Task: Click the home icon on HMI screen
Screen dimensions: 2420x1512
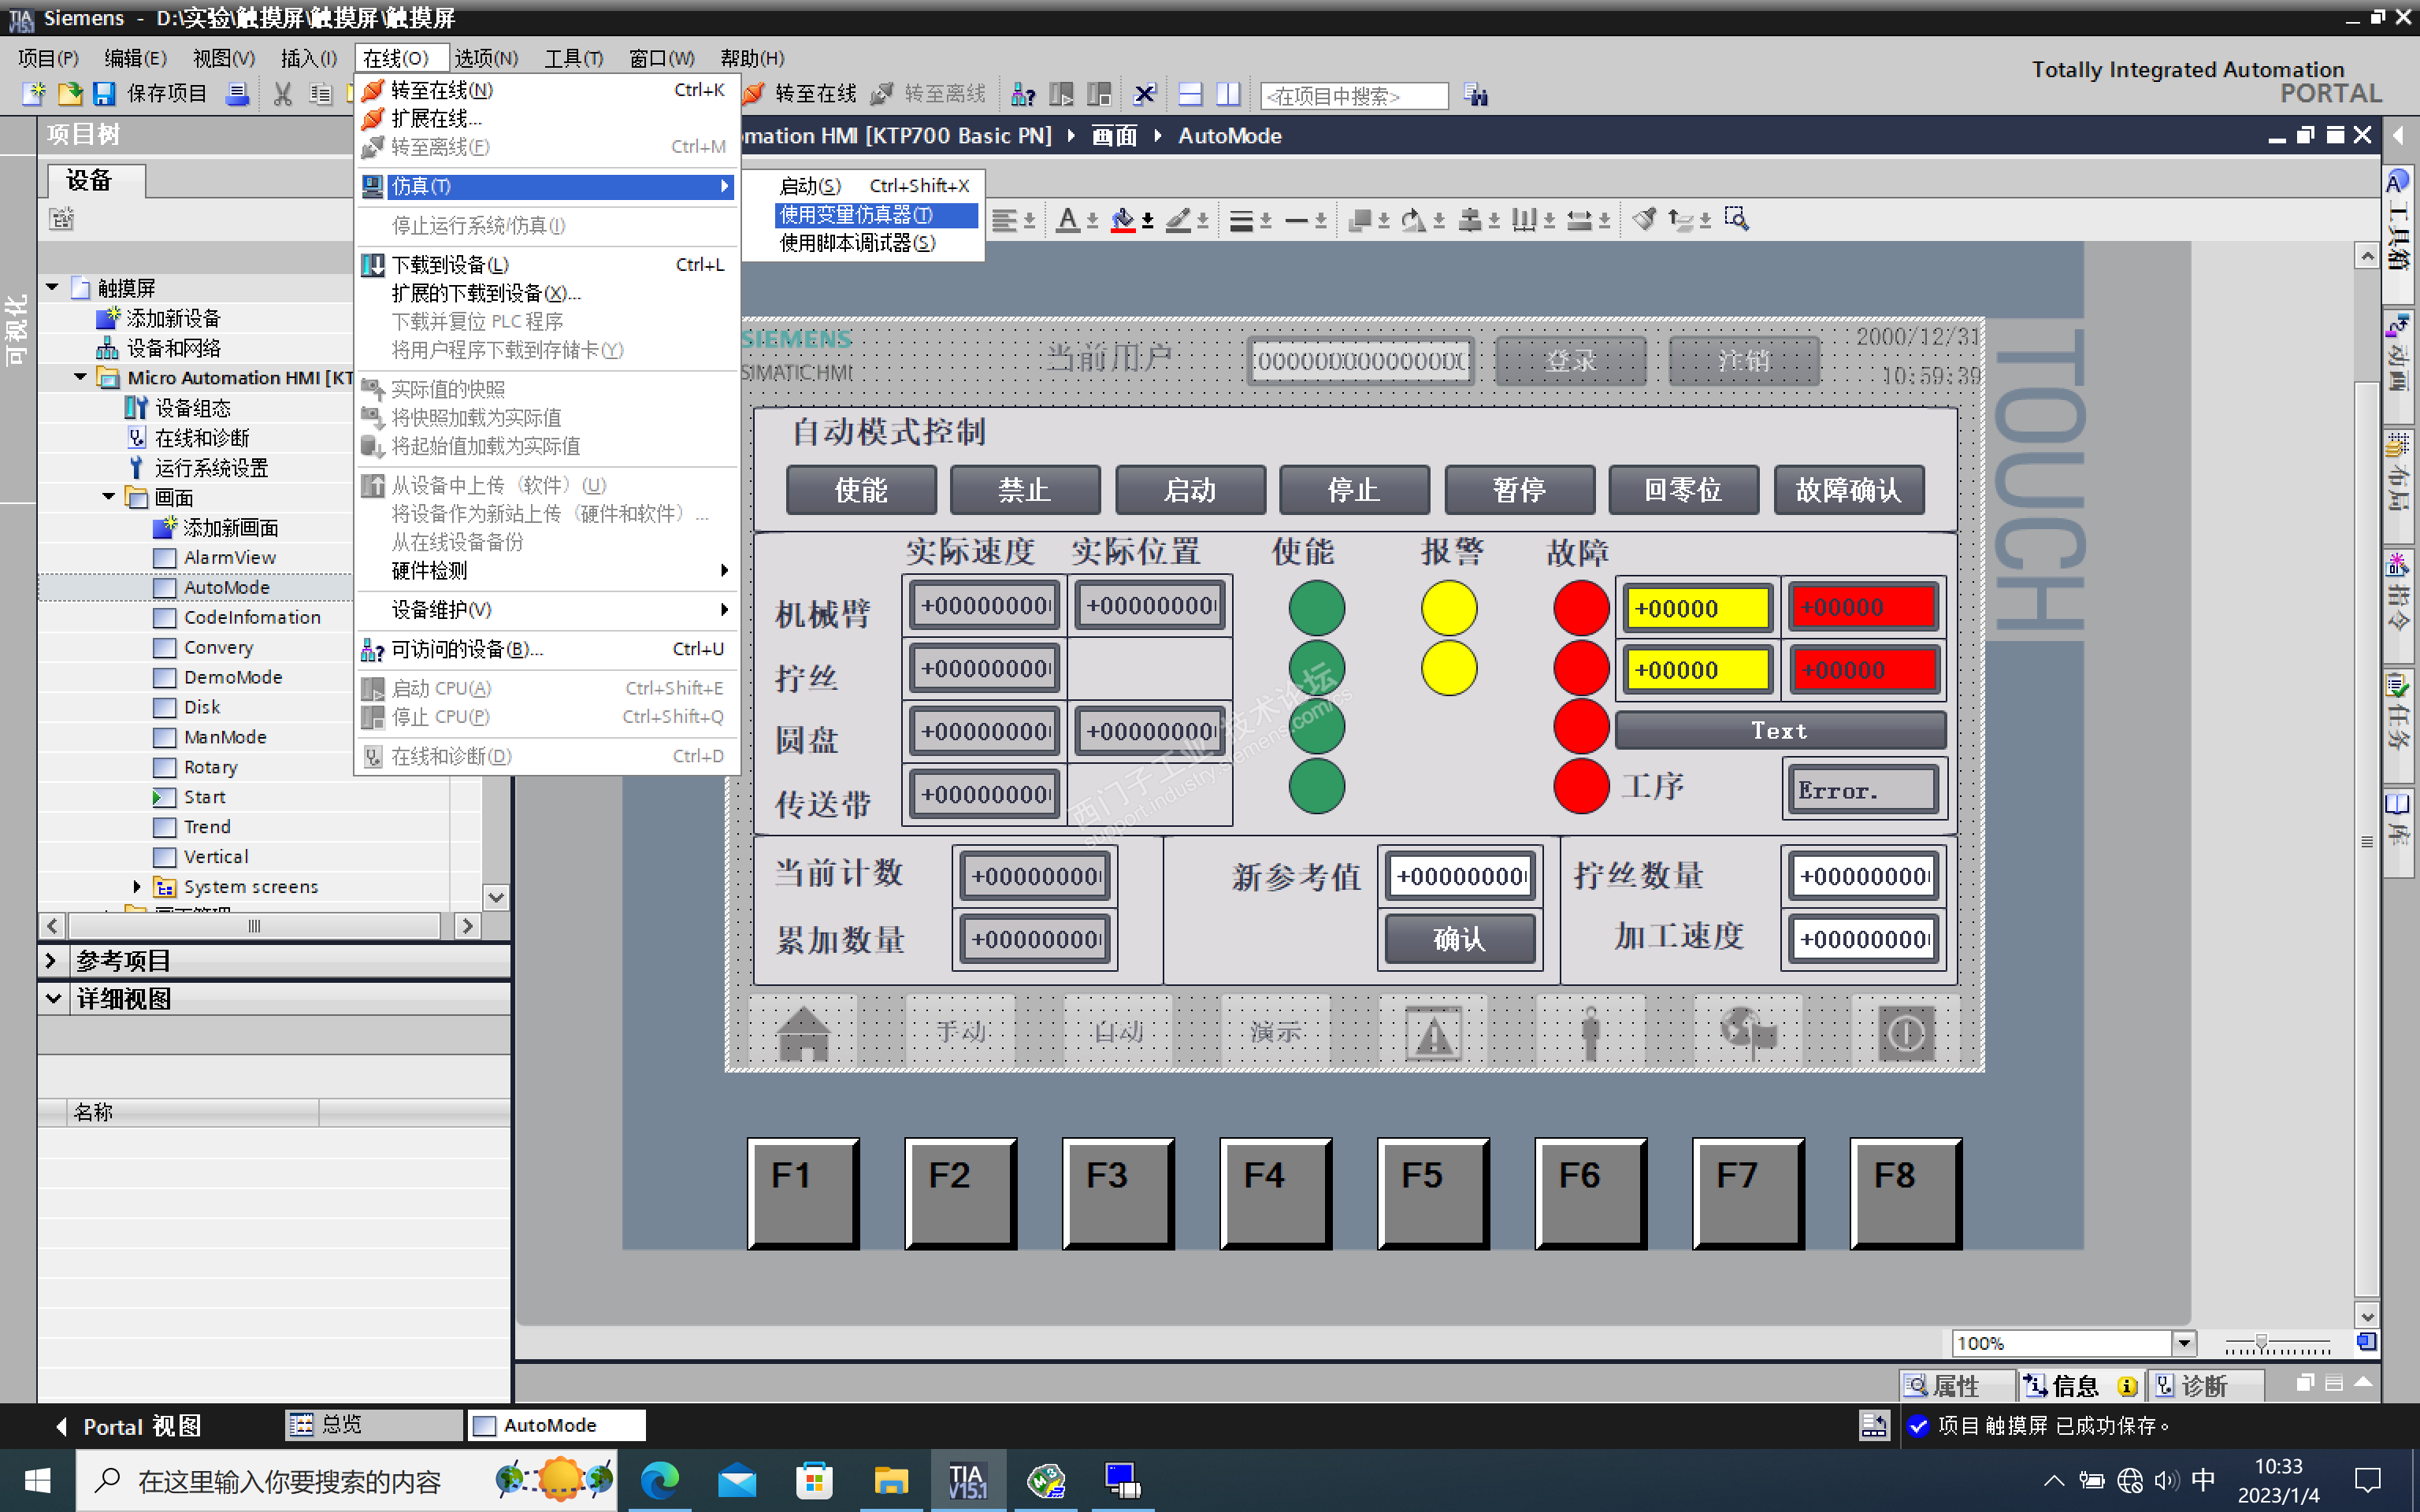Action: pyautogui.click(x=803, y=1033)
